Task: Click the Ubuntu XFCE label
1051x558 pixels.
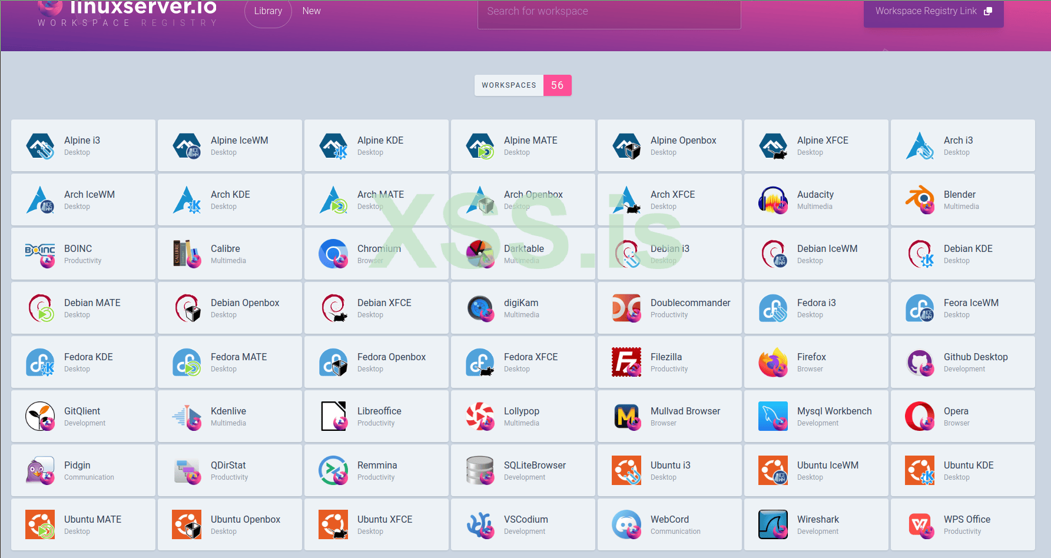Action: pos(384,520)
